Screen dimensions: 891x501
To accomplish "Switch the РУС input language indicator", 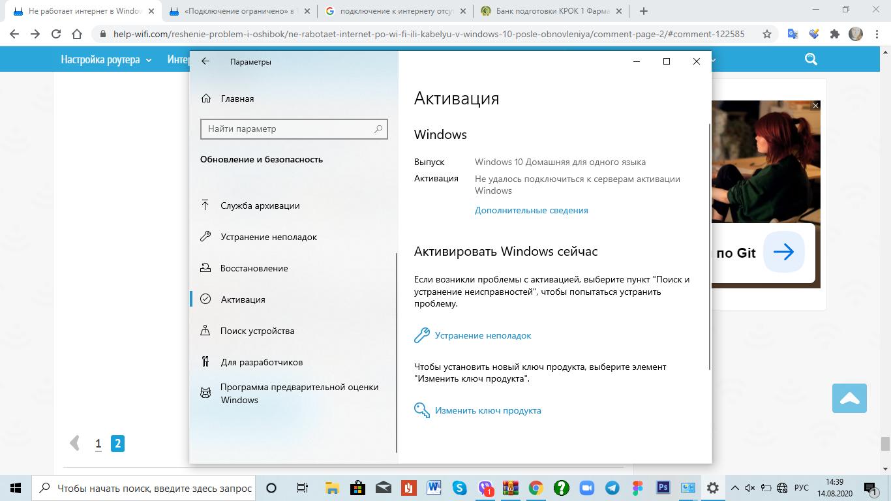I will coord(802,488).
